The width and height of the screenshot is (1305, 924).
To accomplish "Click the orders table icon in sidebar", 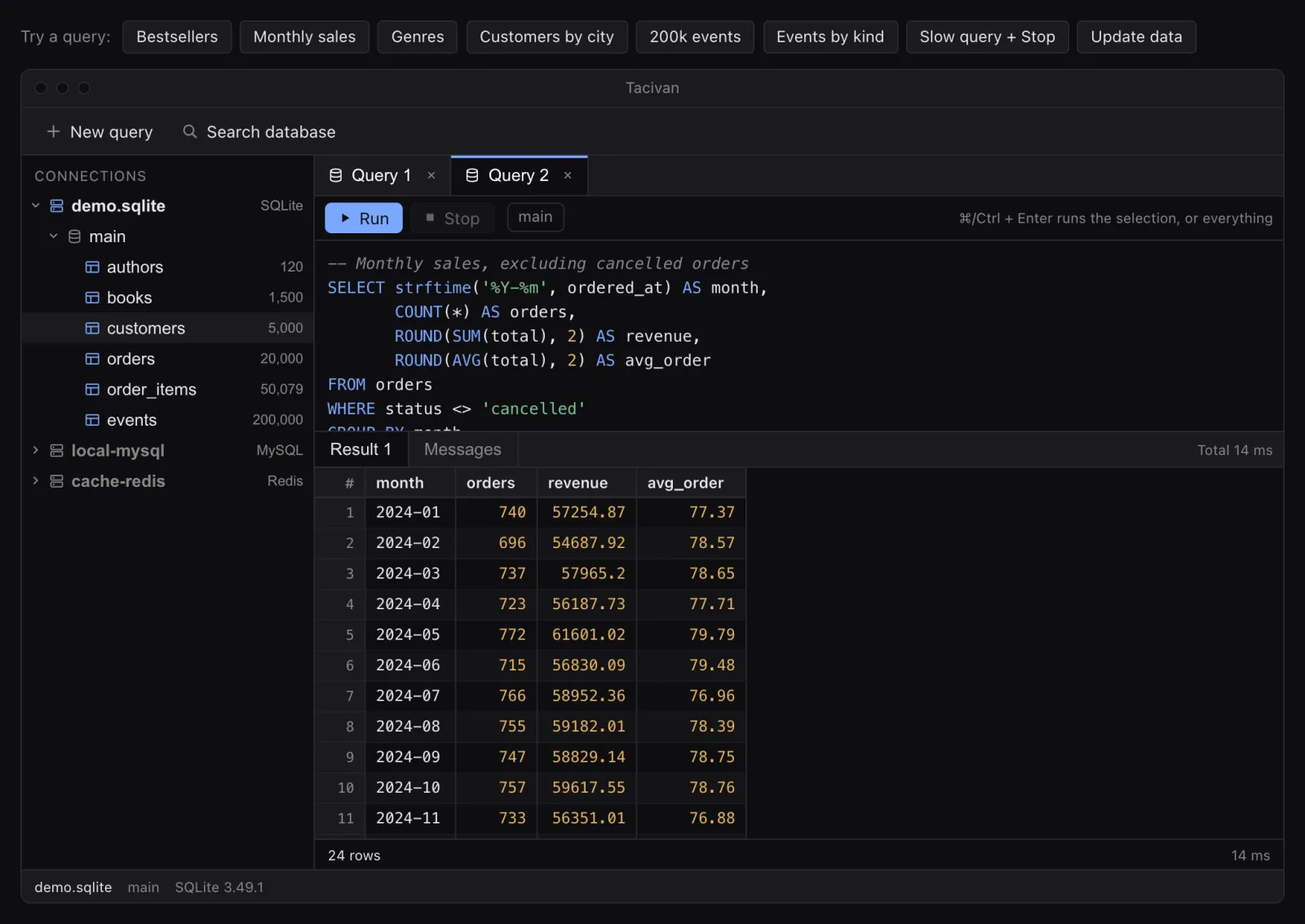I will pos(92,359).
